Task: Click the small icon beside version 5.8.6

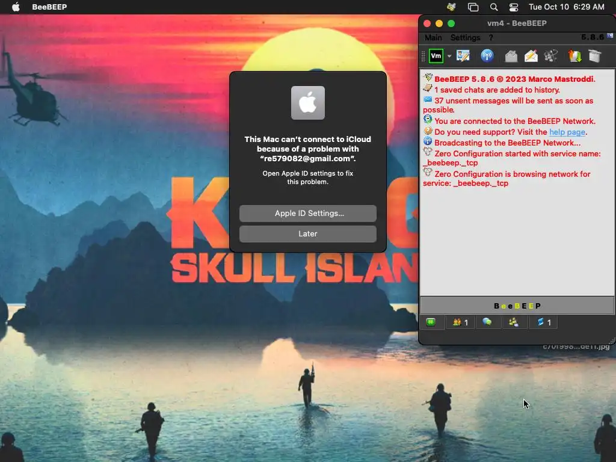Action: 610,36
